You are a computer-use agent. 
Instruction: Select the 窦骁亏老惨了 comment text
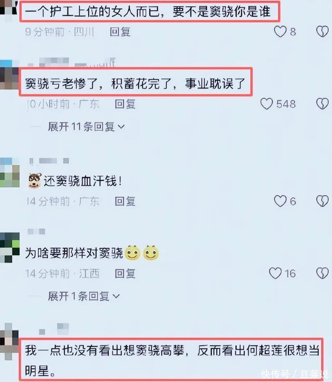click(x=135, y=84)
